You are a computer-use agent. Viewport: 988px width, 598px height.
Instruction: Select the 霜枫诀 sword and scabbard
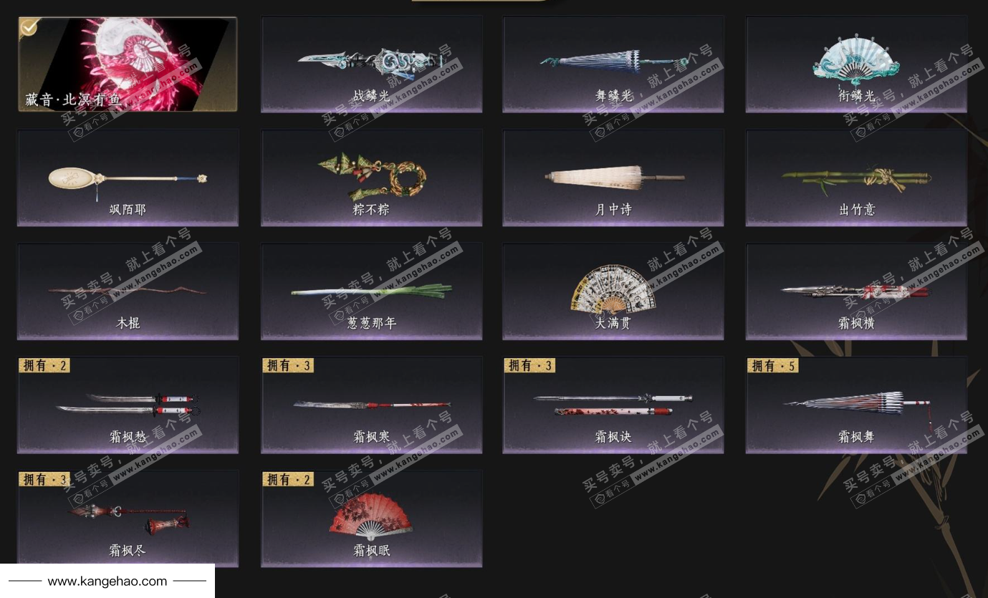(613, 405)
